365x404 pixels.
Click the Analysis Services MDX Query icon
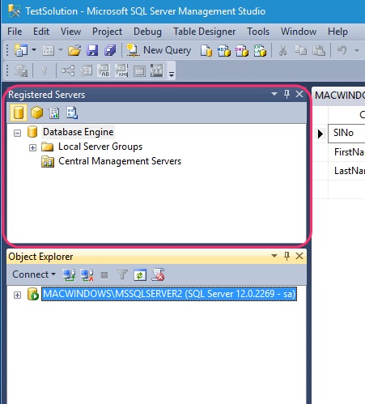point(224,50)
